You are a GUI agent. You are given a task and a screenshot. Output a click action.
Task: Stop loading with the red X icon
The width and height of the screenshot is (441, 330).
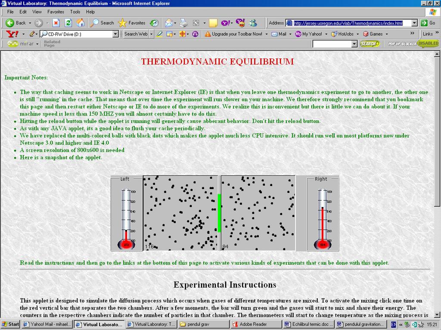click(56, 23)
